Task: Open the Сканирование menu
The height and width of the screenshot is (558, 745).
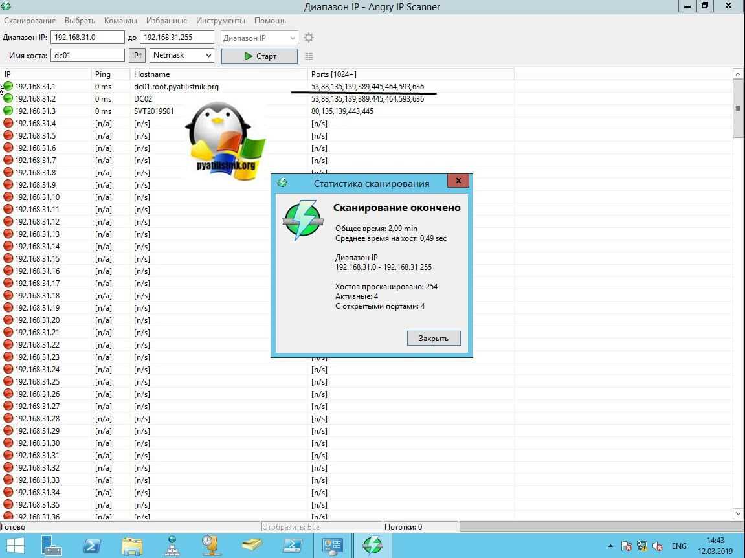Action: (30, 21)
